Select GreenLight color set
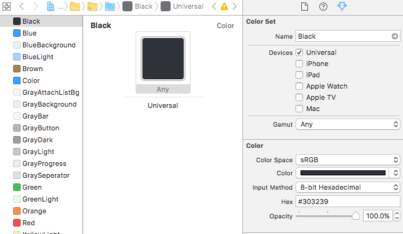The height and width of the screenshot is (234, 403). pyautogui.click(x=41, y=199)
